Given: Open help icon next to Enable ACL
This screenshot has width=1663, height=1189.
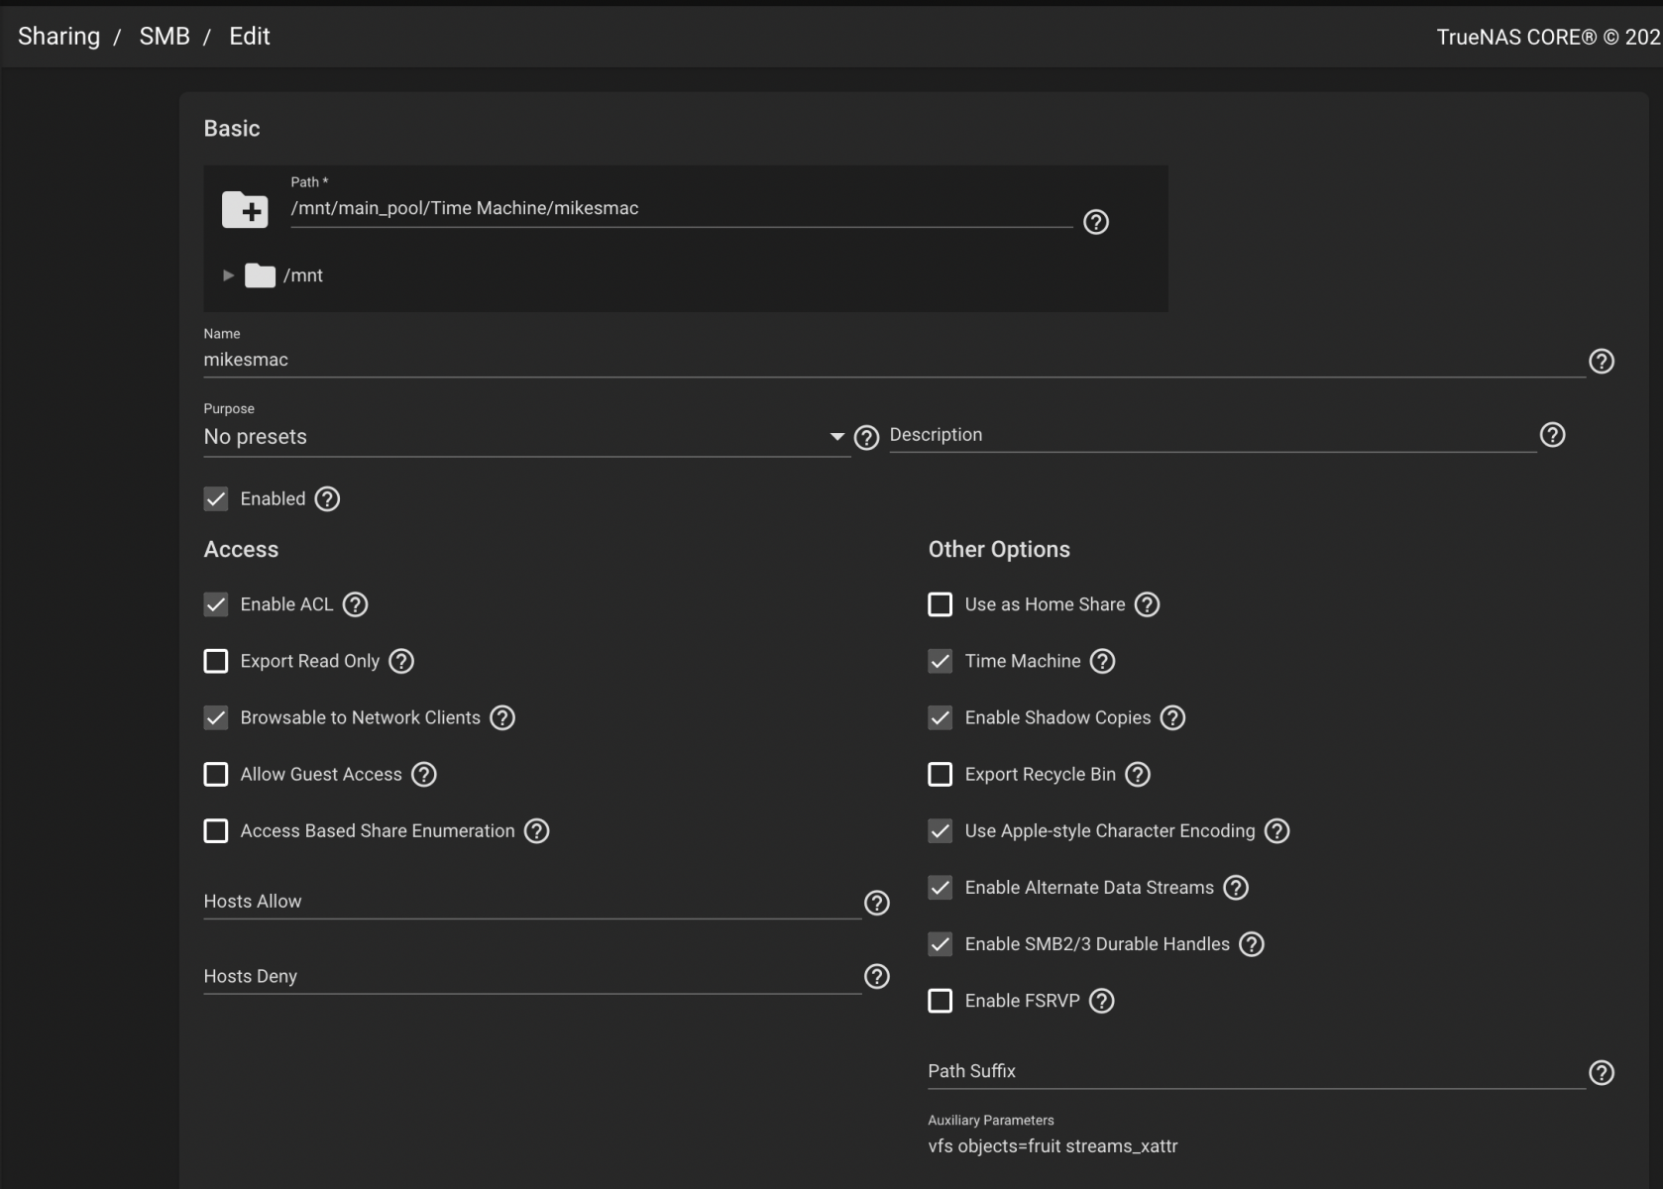Looking at the screenshot, I should pos(355,604).
